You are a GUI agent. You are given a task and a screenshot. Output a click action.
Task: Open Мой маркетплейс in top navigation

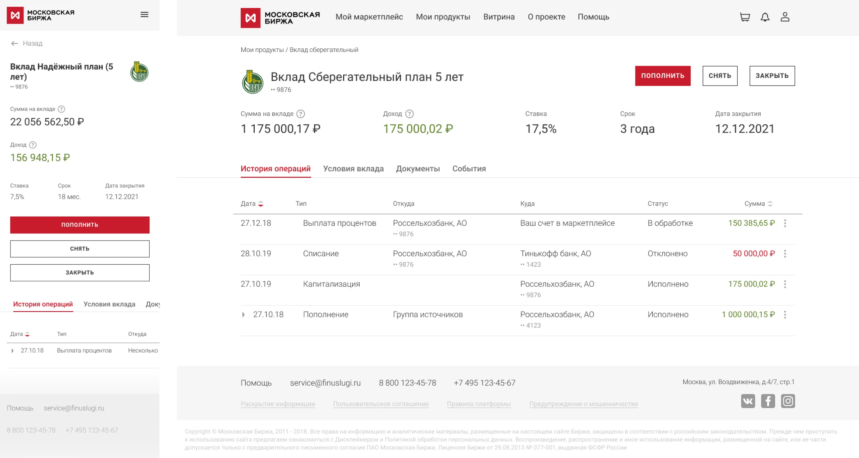click(x=369, y=17)
